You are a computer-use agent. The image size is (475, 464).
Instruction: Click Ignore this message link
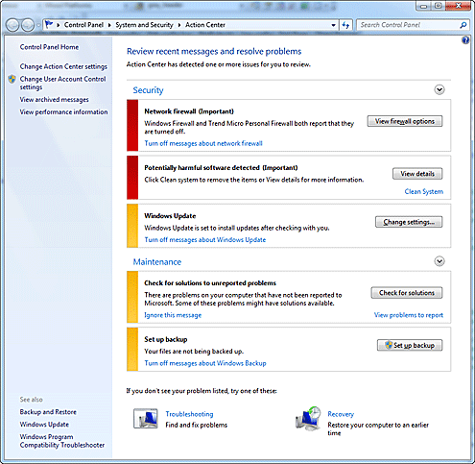pos(173,315)
